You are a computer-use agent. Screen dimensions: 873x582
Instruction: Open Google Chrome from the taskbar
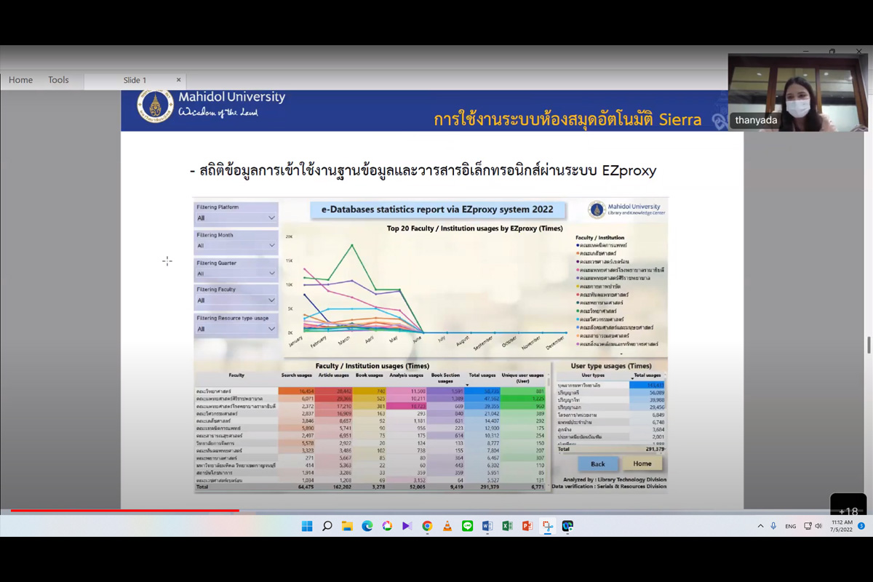pyautogui.click(x=427, y=526)
